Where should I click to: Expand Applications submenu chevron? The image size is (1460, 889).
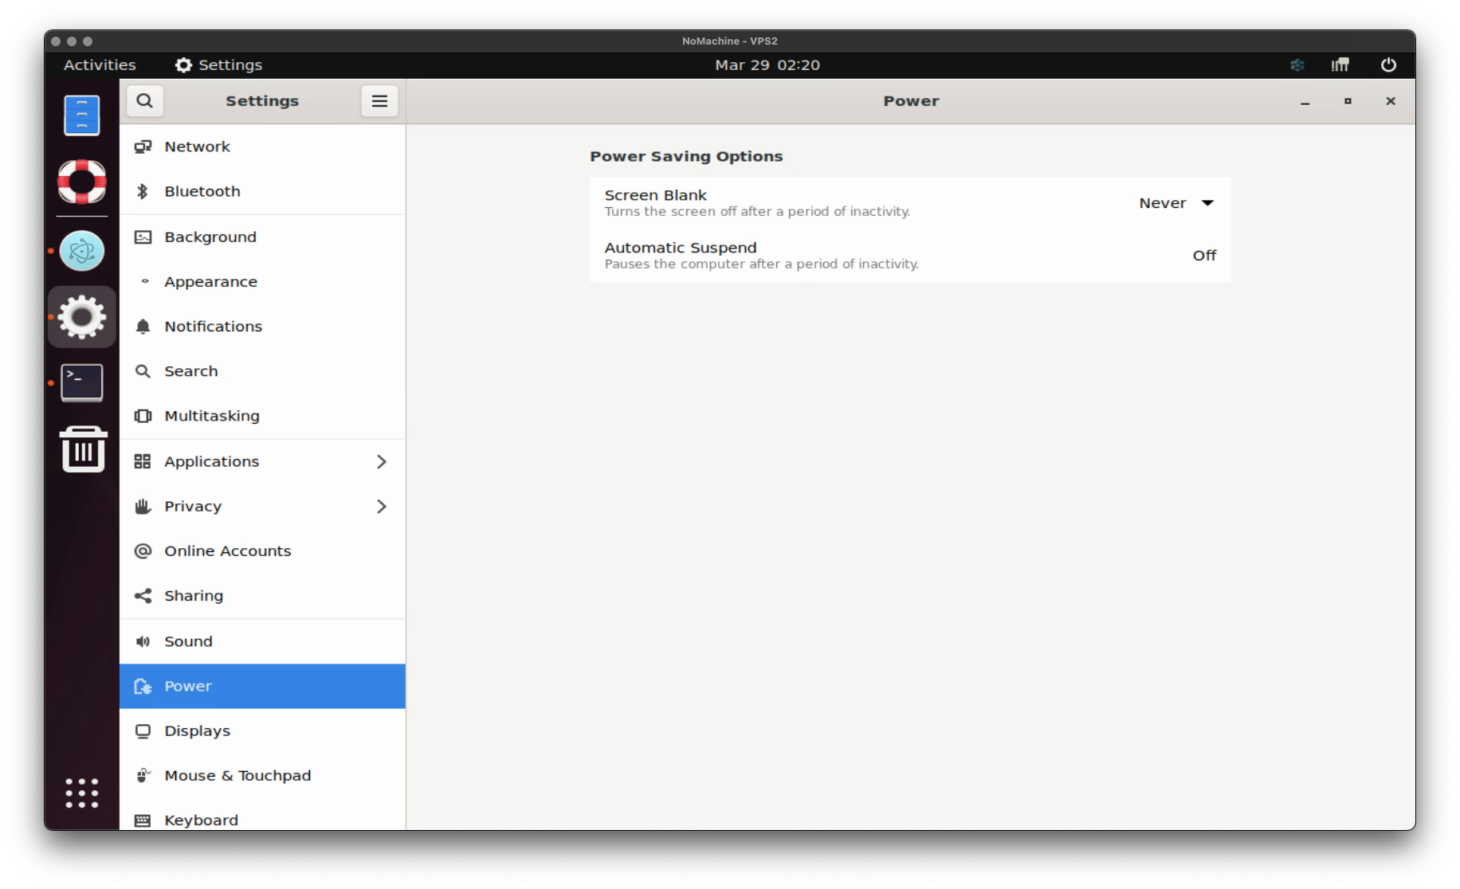382,461
